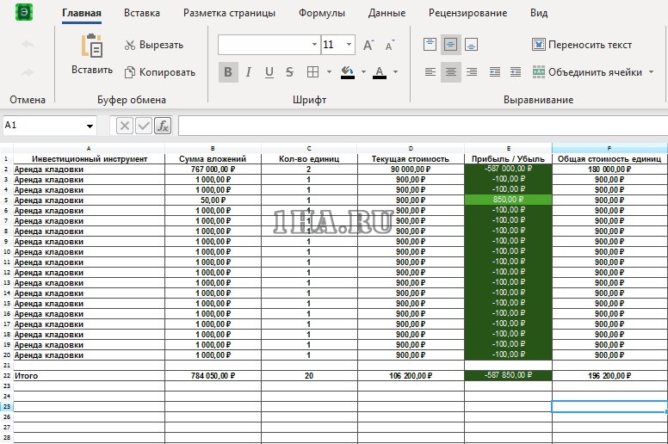This screenshot has height=444, width=668.
Task: Click the cell borders icon
Action: 313,72
